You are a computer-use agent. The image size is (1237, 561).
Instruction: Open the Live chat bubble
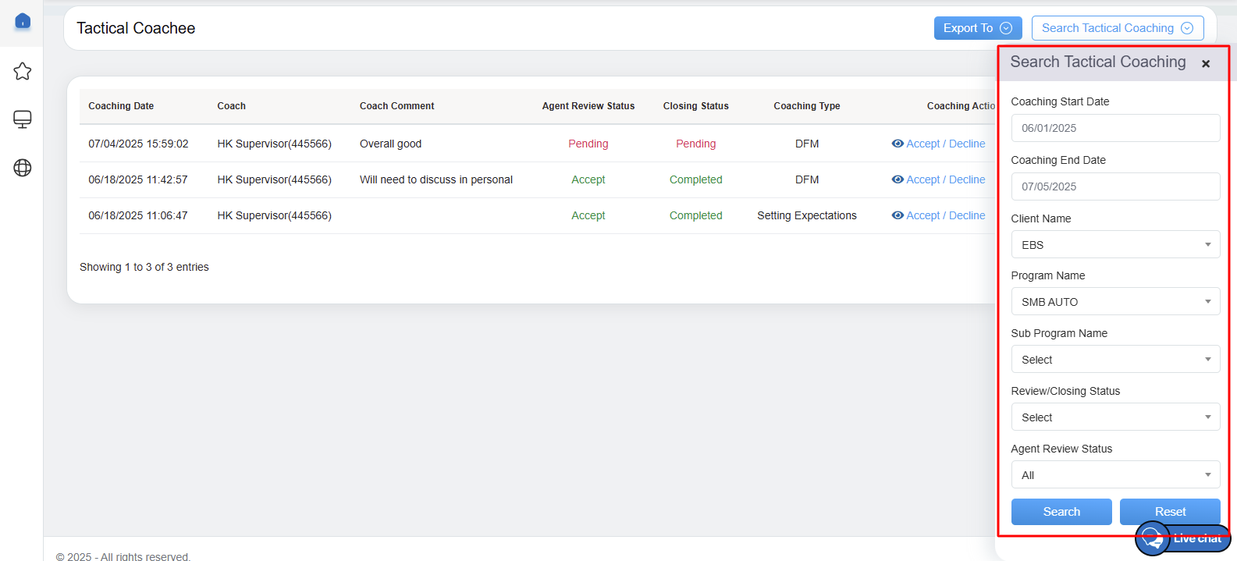click(1182, 538)
